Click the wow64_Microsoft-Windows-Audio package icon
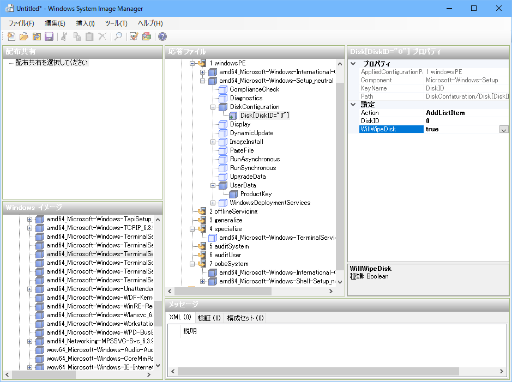The height and width of the screenshot is (382, 512). click(39, 350)
